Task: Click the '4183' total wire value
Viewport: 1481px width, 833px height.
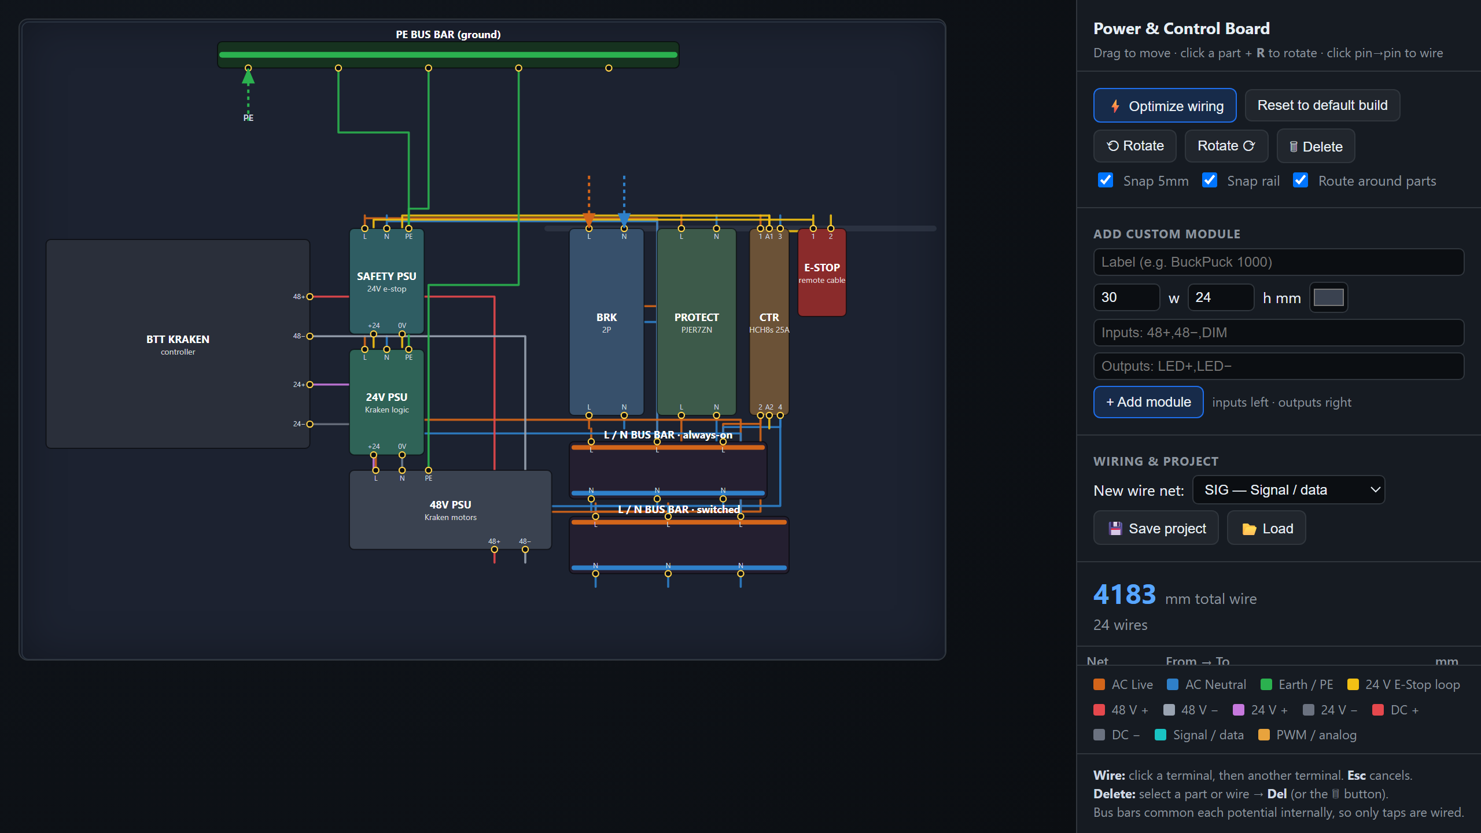Action: (1124, 595)
